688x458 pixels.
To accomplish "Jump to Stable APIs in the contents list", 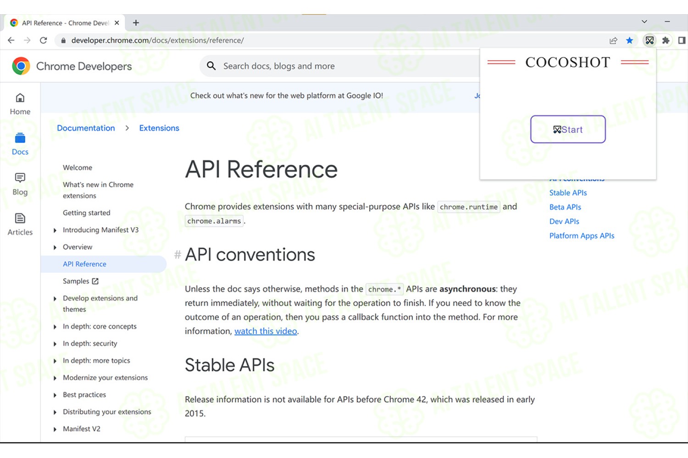I will click(568, 193).
